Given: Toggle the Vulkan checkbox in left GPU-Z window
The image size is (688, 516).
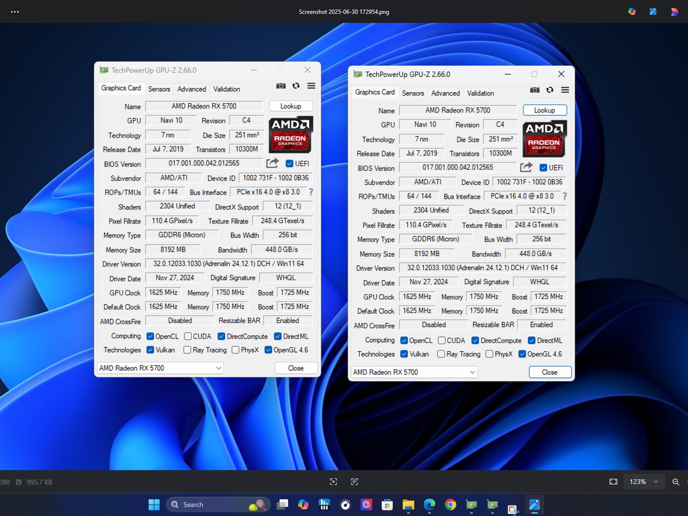Looking at the screenshot, I should (x=150, y=350).
